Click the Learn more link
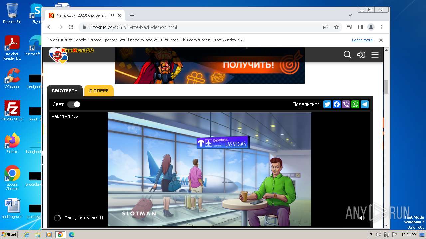426x239 pixels. click(x=362, y=40)
